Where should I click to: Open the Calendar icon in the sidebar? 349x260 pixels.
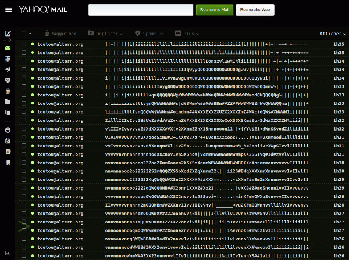8,141
